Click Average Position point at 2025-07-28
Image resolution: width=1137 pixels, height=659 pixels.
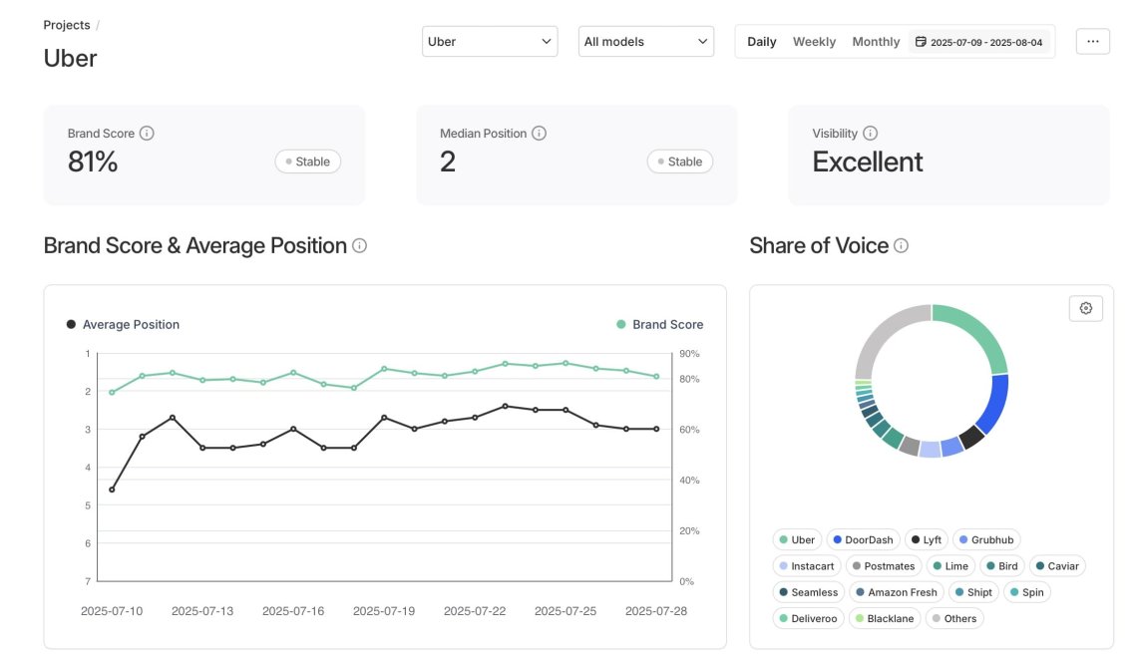click(x=657, y=429)
